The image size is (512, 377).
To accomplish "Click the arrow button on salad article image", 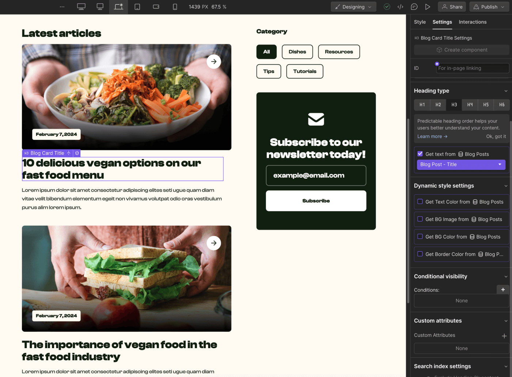I will pos(214,62).
